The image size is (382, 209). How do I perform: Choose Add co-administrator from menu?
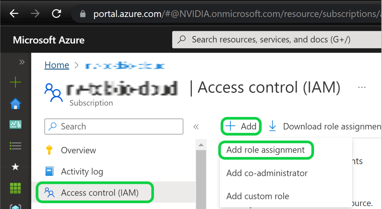point(267,173)
